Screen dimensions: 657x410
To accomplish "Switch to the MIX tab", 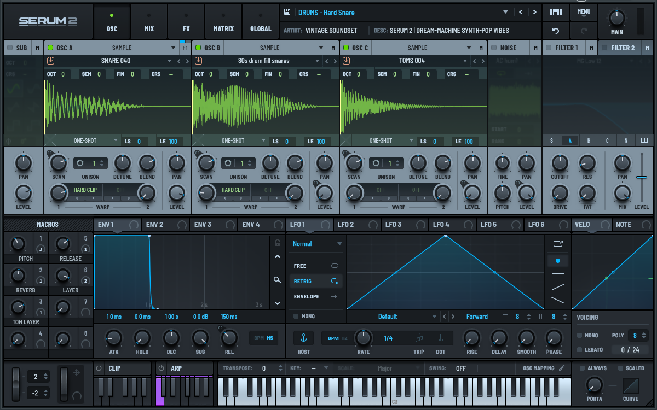I will (x=149, y=22).
